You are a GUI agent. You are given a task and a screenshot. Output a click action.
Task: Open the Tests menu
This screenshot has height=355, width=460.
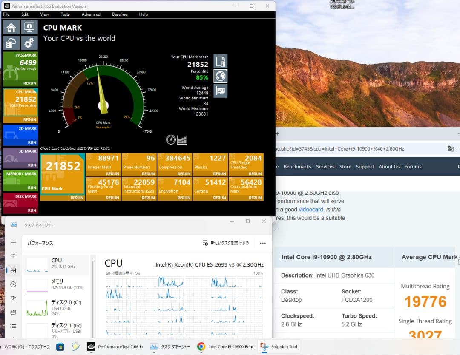(x=65, y=14)
